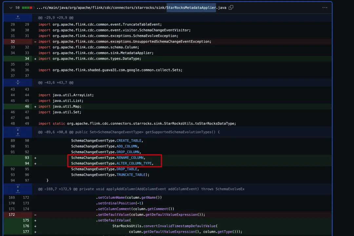The image size is (354, 236).
Task: Click DROP_TABLE constant in code
Action: pyautogui.click(x=127, y=169)
